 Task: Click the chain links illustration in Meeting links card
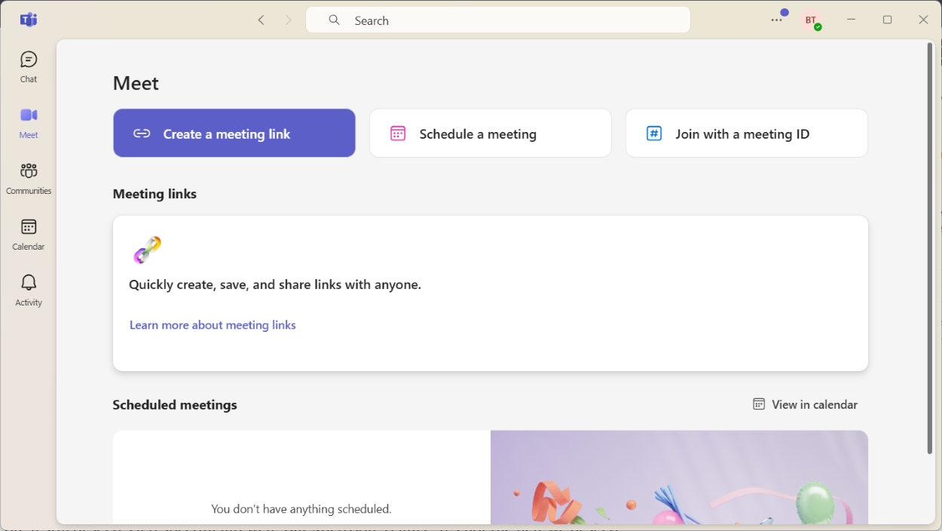[146, 250]
